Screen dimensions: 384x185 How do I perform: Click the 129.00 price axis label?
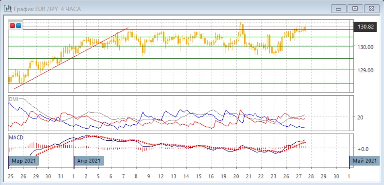click(365, 70)
